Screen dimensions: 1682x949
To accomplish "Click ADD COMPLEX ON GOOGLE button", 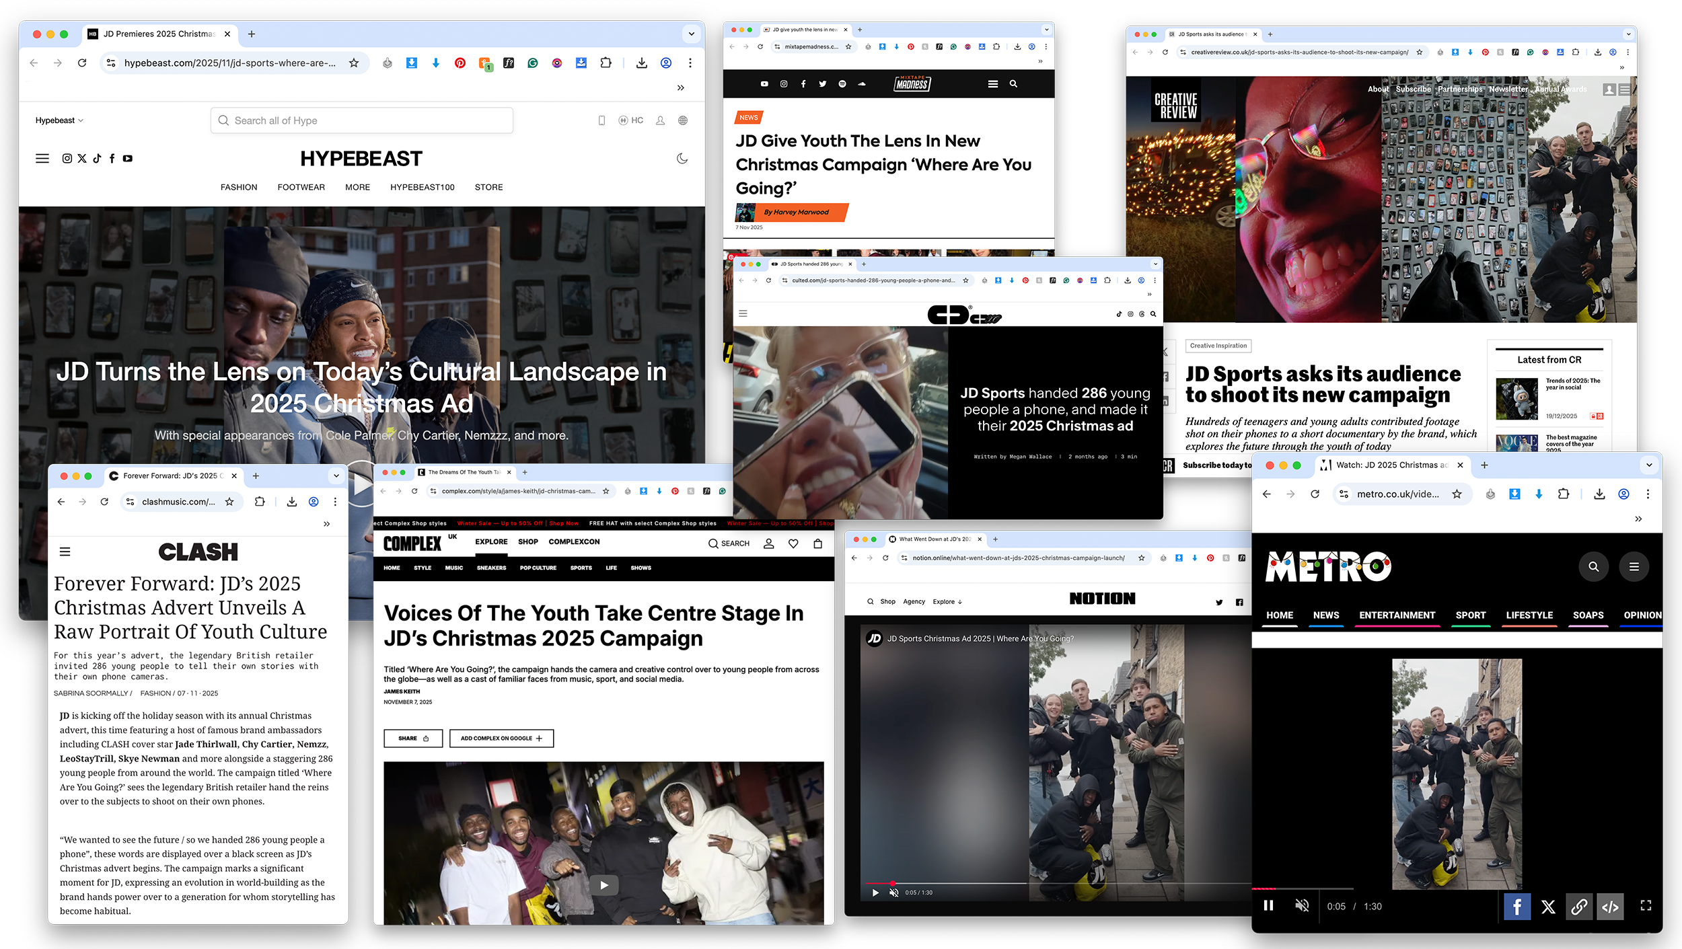I will (x=501, y=738).
